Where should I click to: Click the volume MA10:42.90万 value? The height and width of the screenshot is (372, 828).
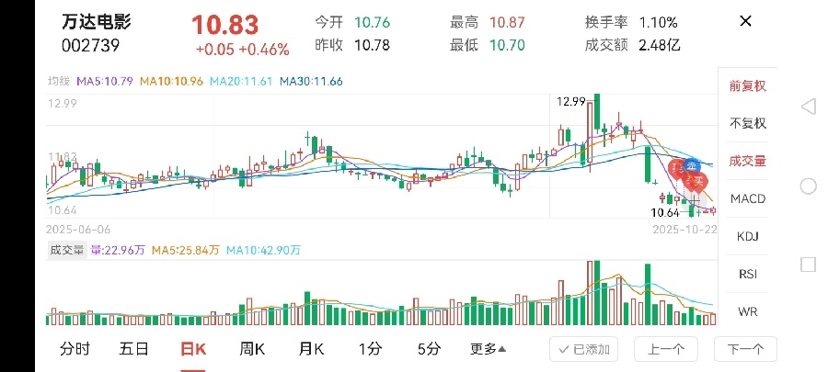pos(263,250)
